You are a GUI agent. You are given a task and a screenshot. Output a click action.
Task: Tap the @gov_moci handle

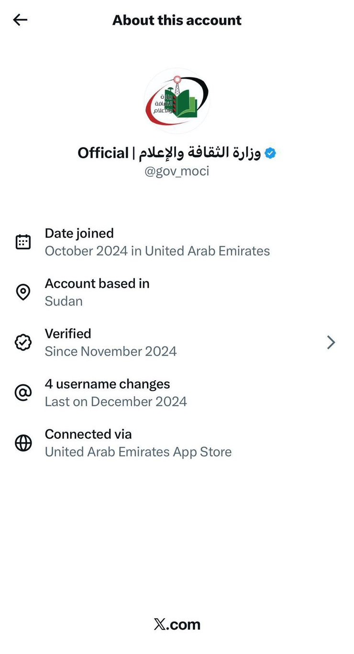tap(177, 171)
